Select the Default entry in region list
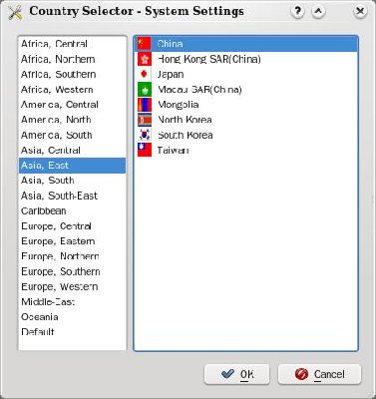Viewport: 376px width, 399px height. (x=72, y=332)
